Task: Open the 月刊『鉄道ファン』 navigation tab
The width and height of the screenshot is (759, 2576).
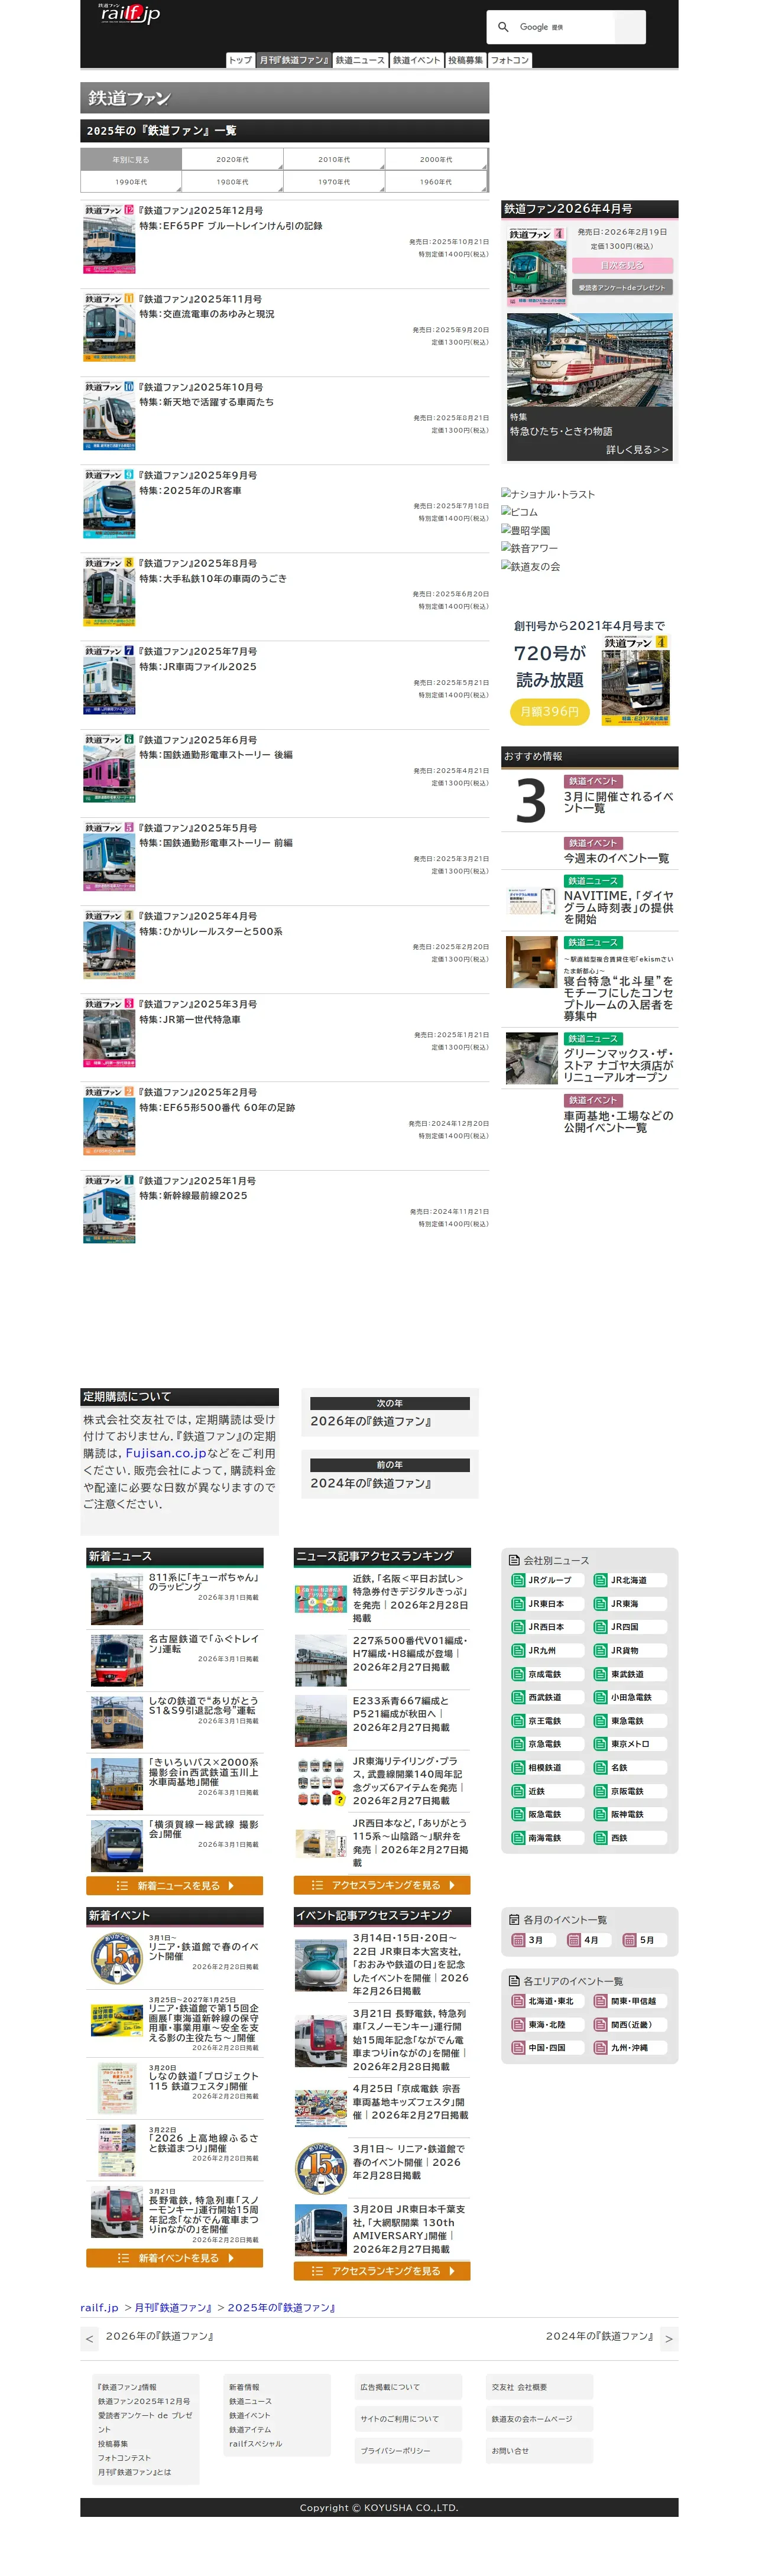Action: click(294, 60)
